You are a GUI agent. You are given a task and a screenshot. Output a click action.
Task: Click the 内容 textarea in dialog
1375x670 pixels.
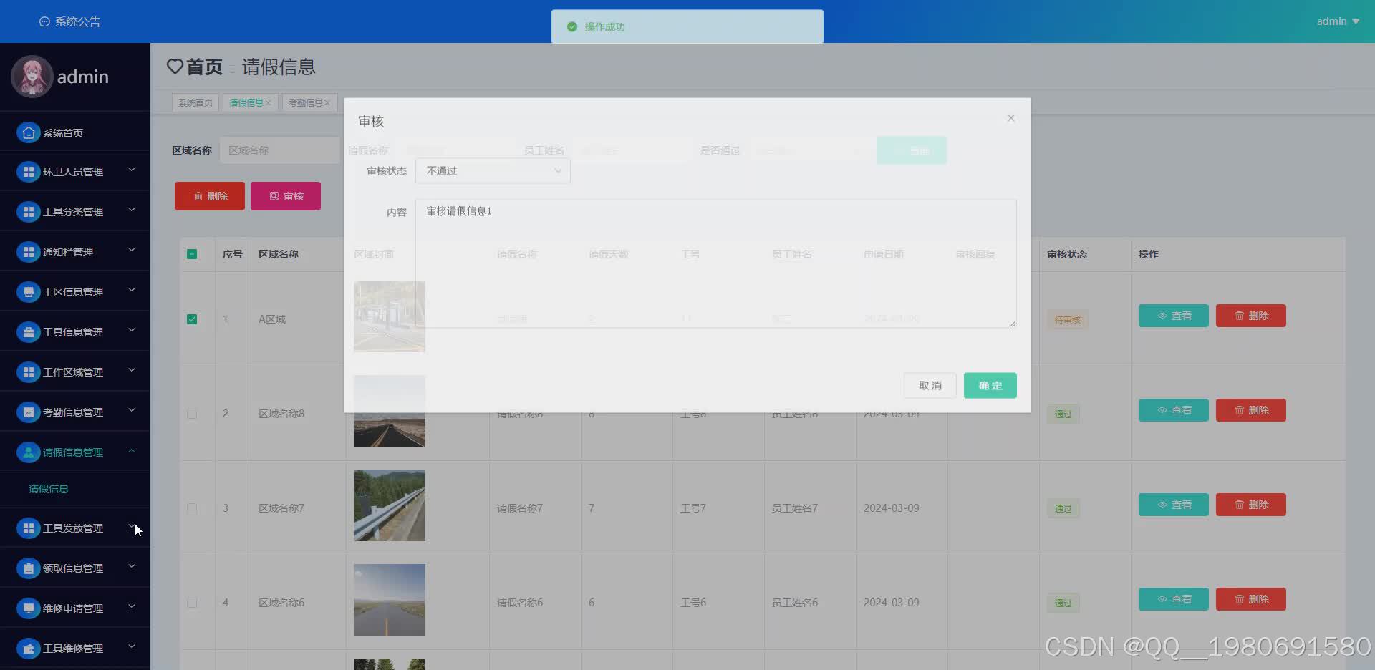coord(716,263)
